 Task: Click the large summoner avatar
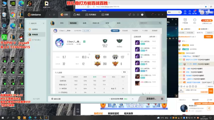tap(60, 43)
